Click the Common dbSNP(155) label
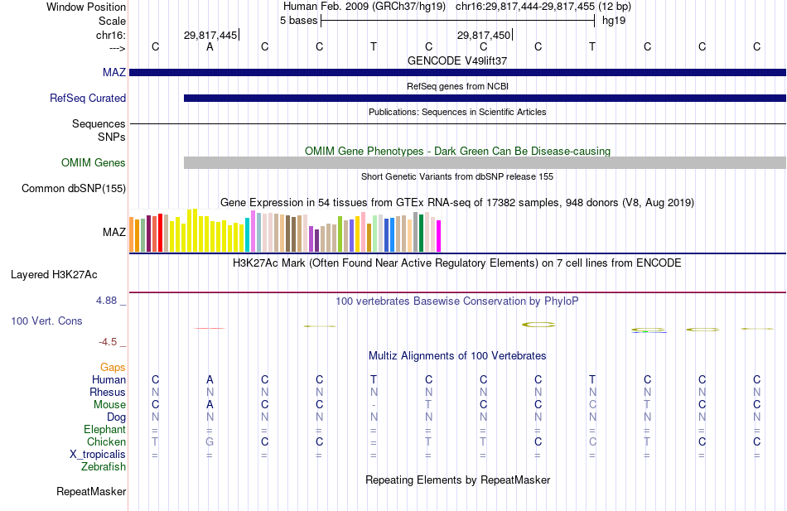 pyautogui.click(x=74, y=188)
